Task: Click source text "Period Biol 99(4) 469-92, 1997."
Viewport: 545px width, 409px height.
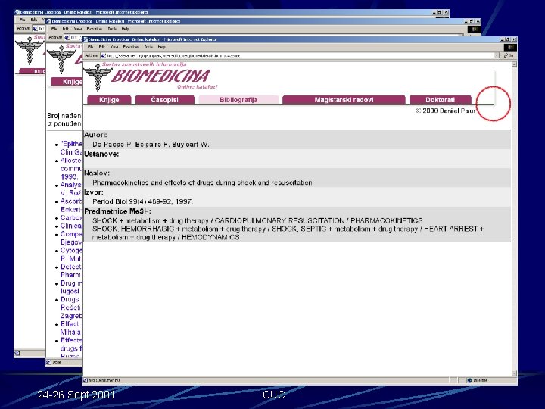Action: [x=143, y=201]
